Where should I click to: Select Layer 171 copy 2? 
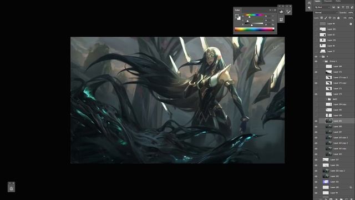(337, 78)
